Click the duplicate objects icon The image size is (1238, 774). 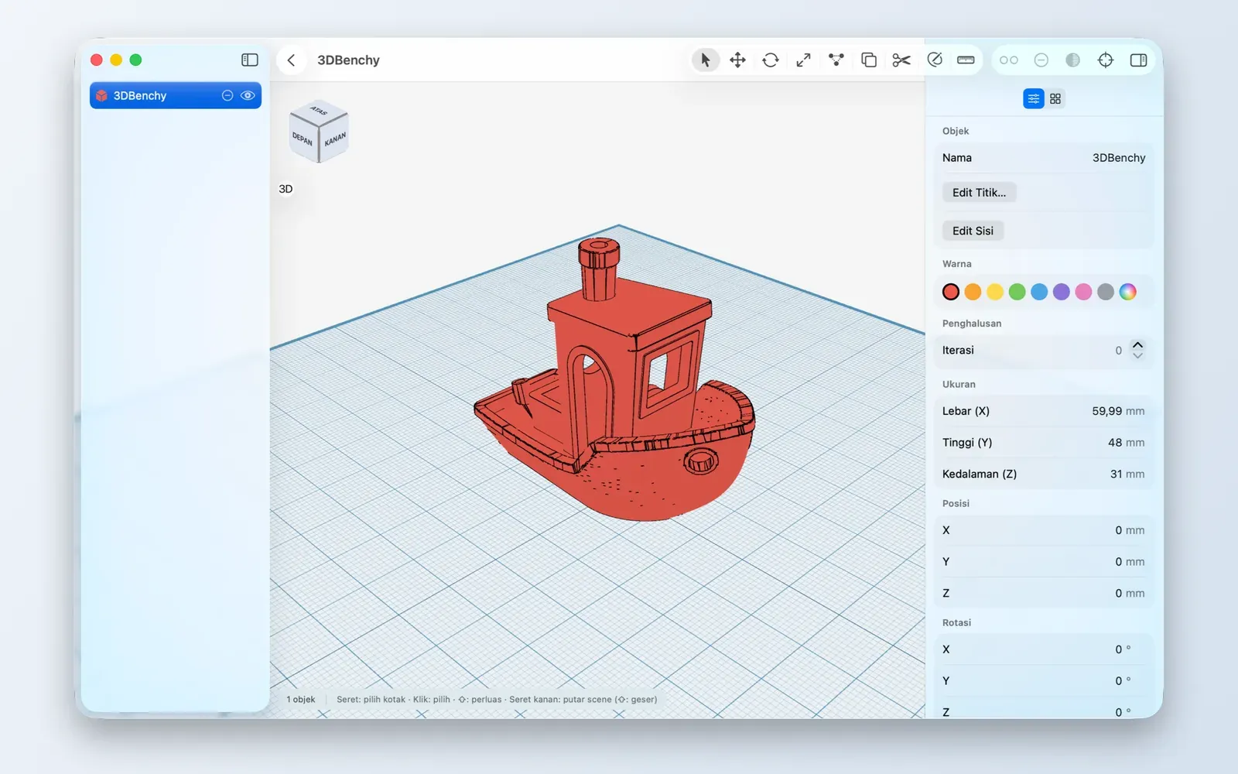[x=869, y=60]
